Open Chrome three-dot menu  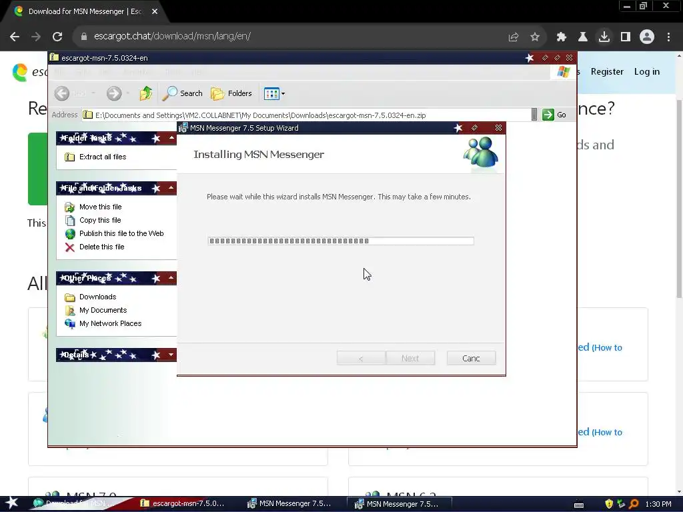pyautogui.click(x=668, y=37)
